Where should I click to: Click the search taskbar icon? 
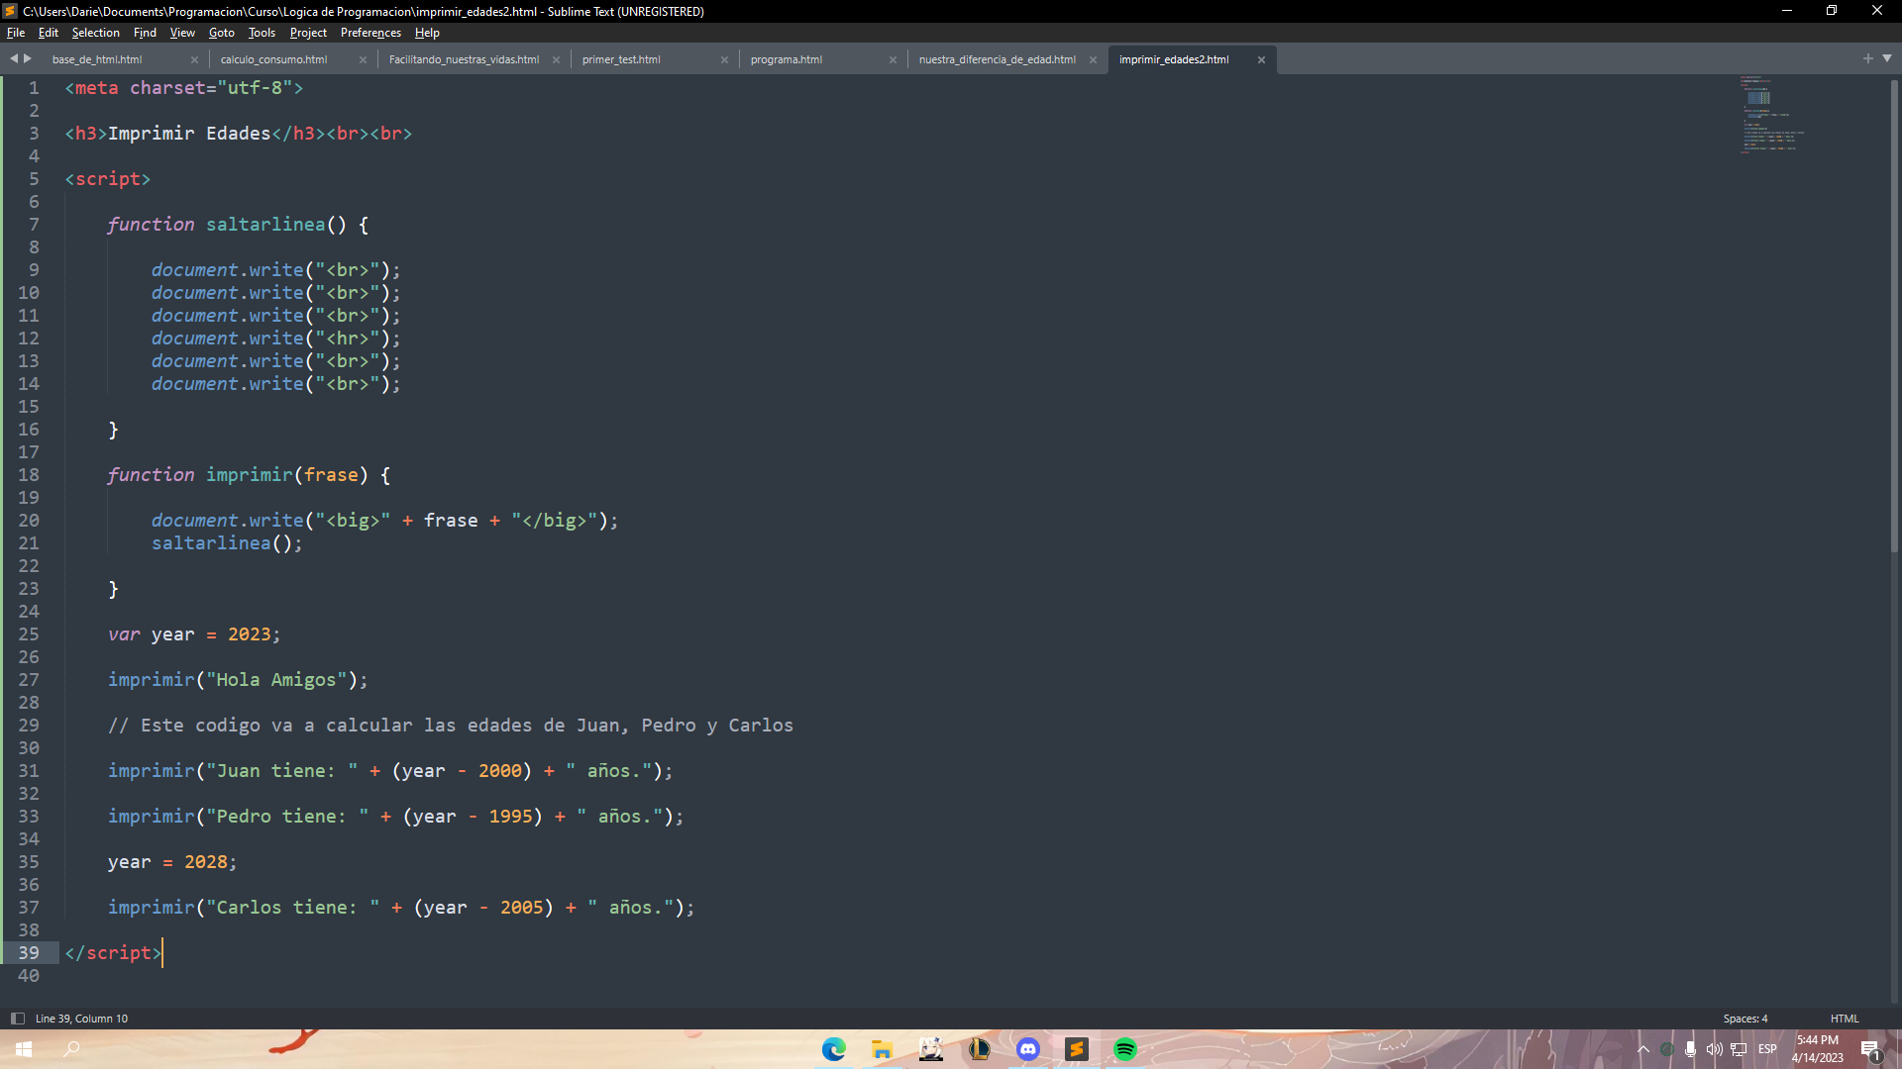[72, 1048]
